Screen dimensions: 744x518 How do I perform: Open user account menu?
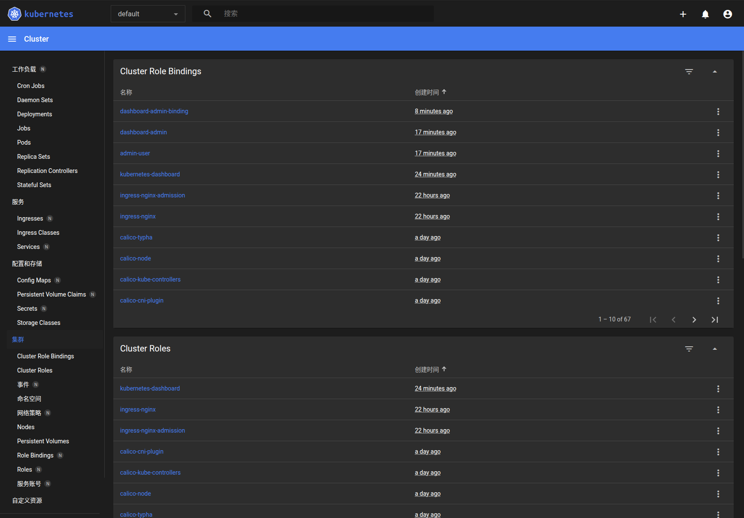click(728, 14)
